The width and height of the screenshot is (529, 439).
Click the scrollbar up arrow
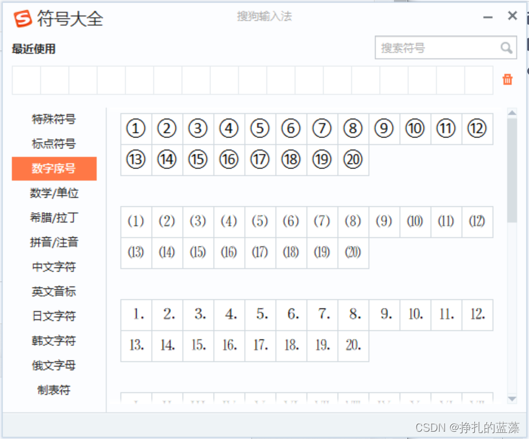[x=512, y=112]
